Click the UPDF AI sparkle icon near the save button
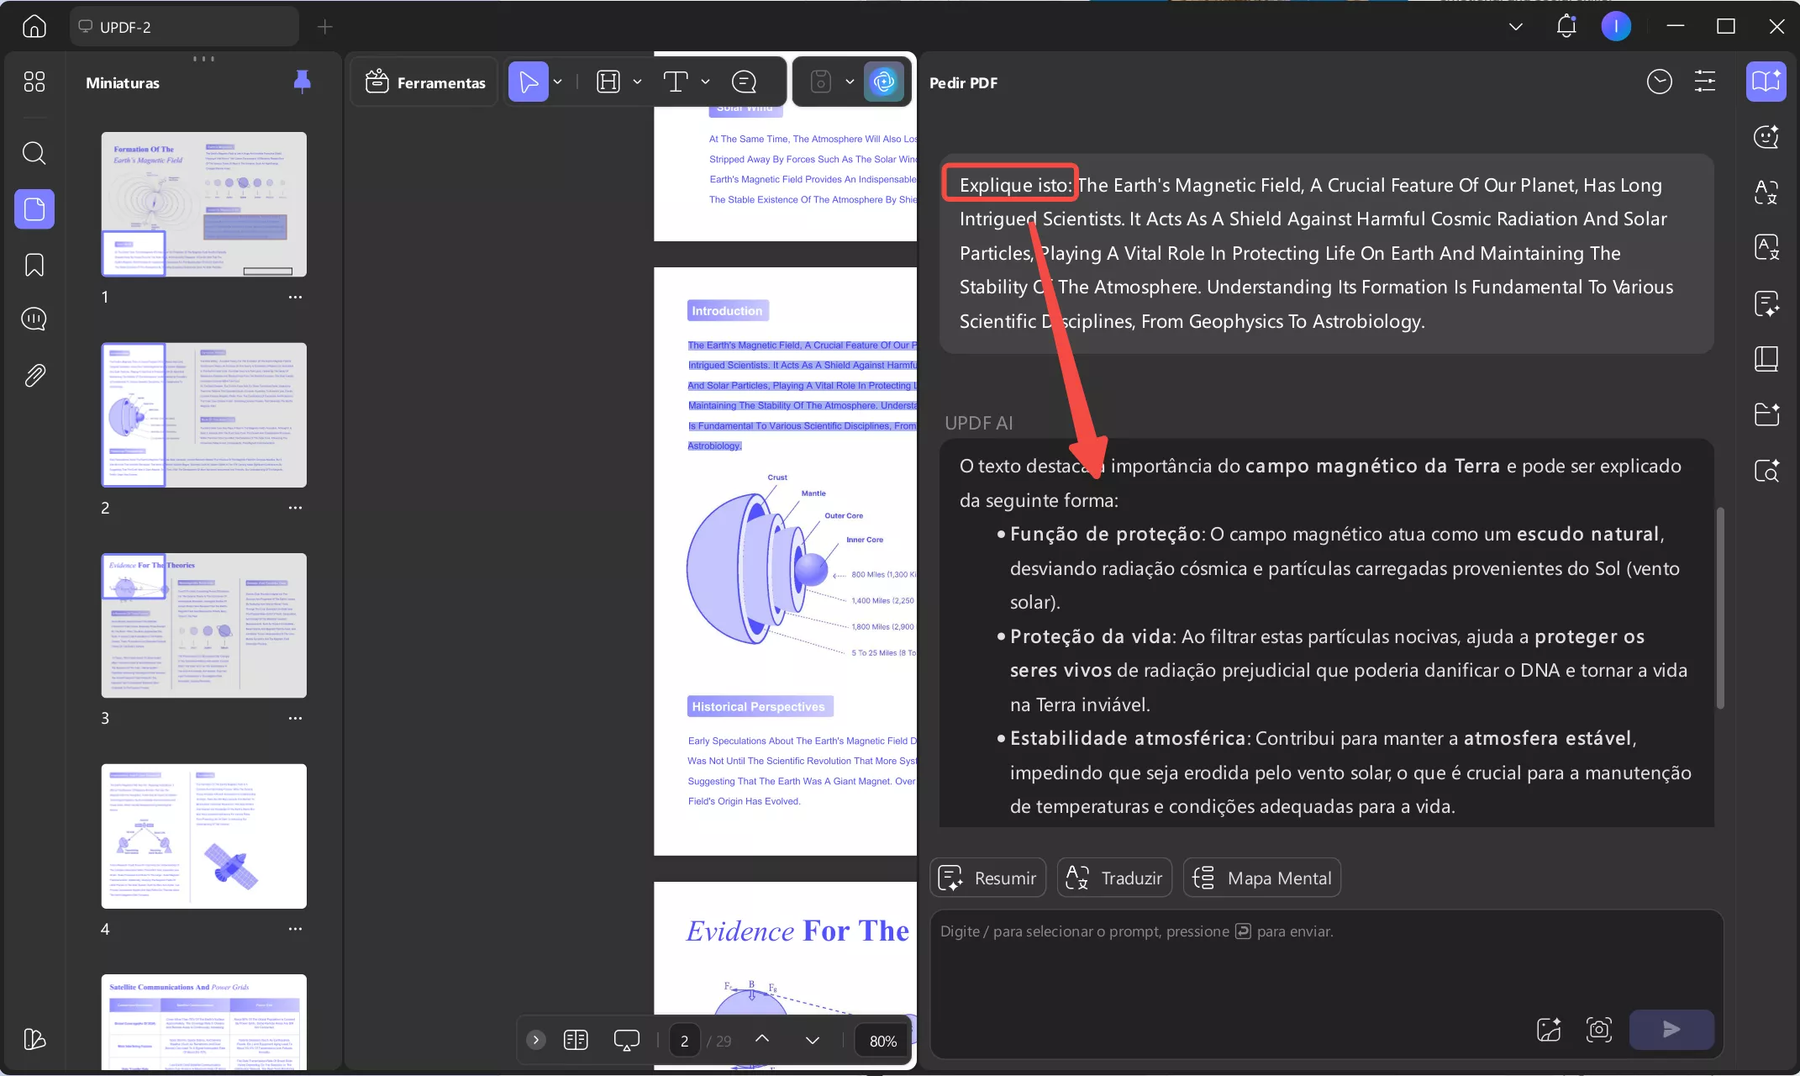Viewport: 1800px width, 1076px height. click(883, 81)
